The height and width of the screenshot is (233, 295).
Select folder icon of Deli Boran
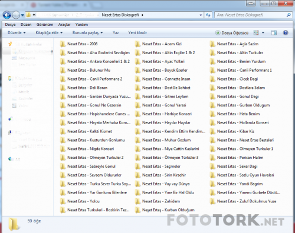pos(63,88)
